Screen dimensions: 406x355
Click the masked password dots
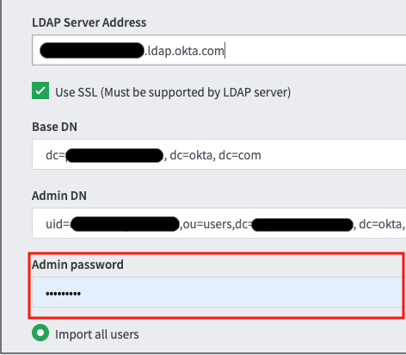pos(63,294)
